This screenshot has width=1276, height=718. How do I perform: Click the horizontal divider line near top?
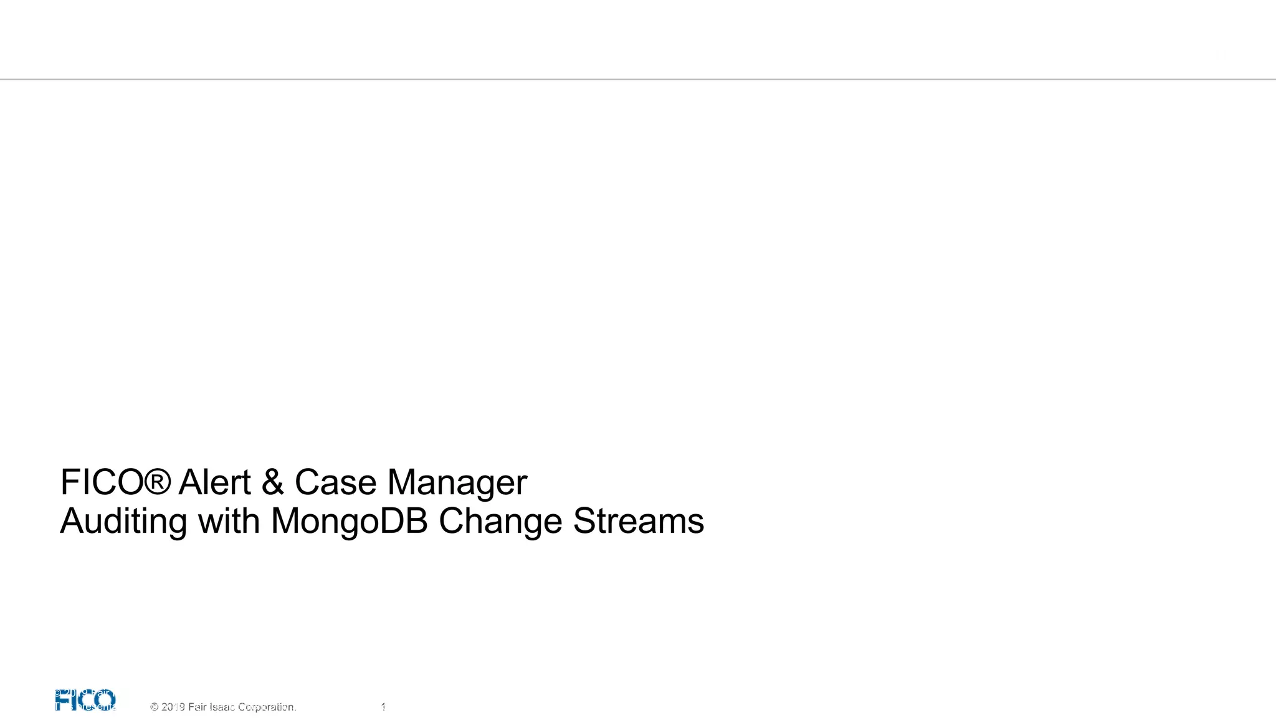tap(638, 79)
